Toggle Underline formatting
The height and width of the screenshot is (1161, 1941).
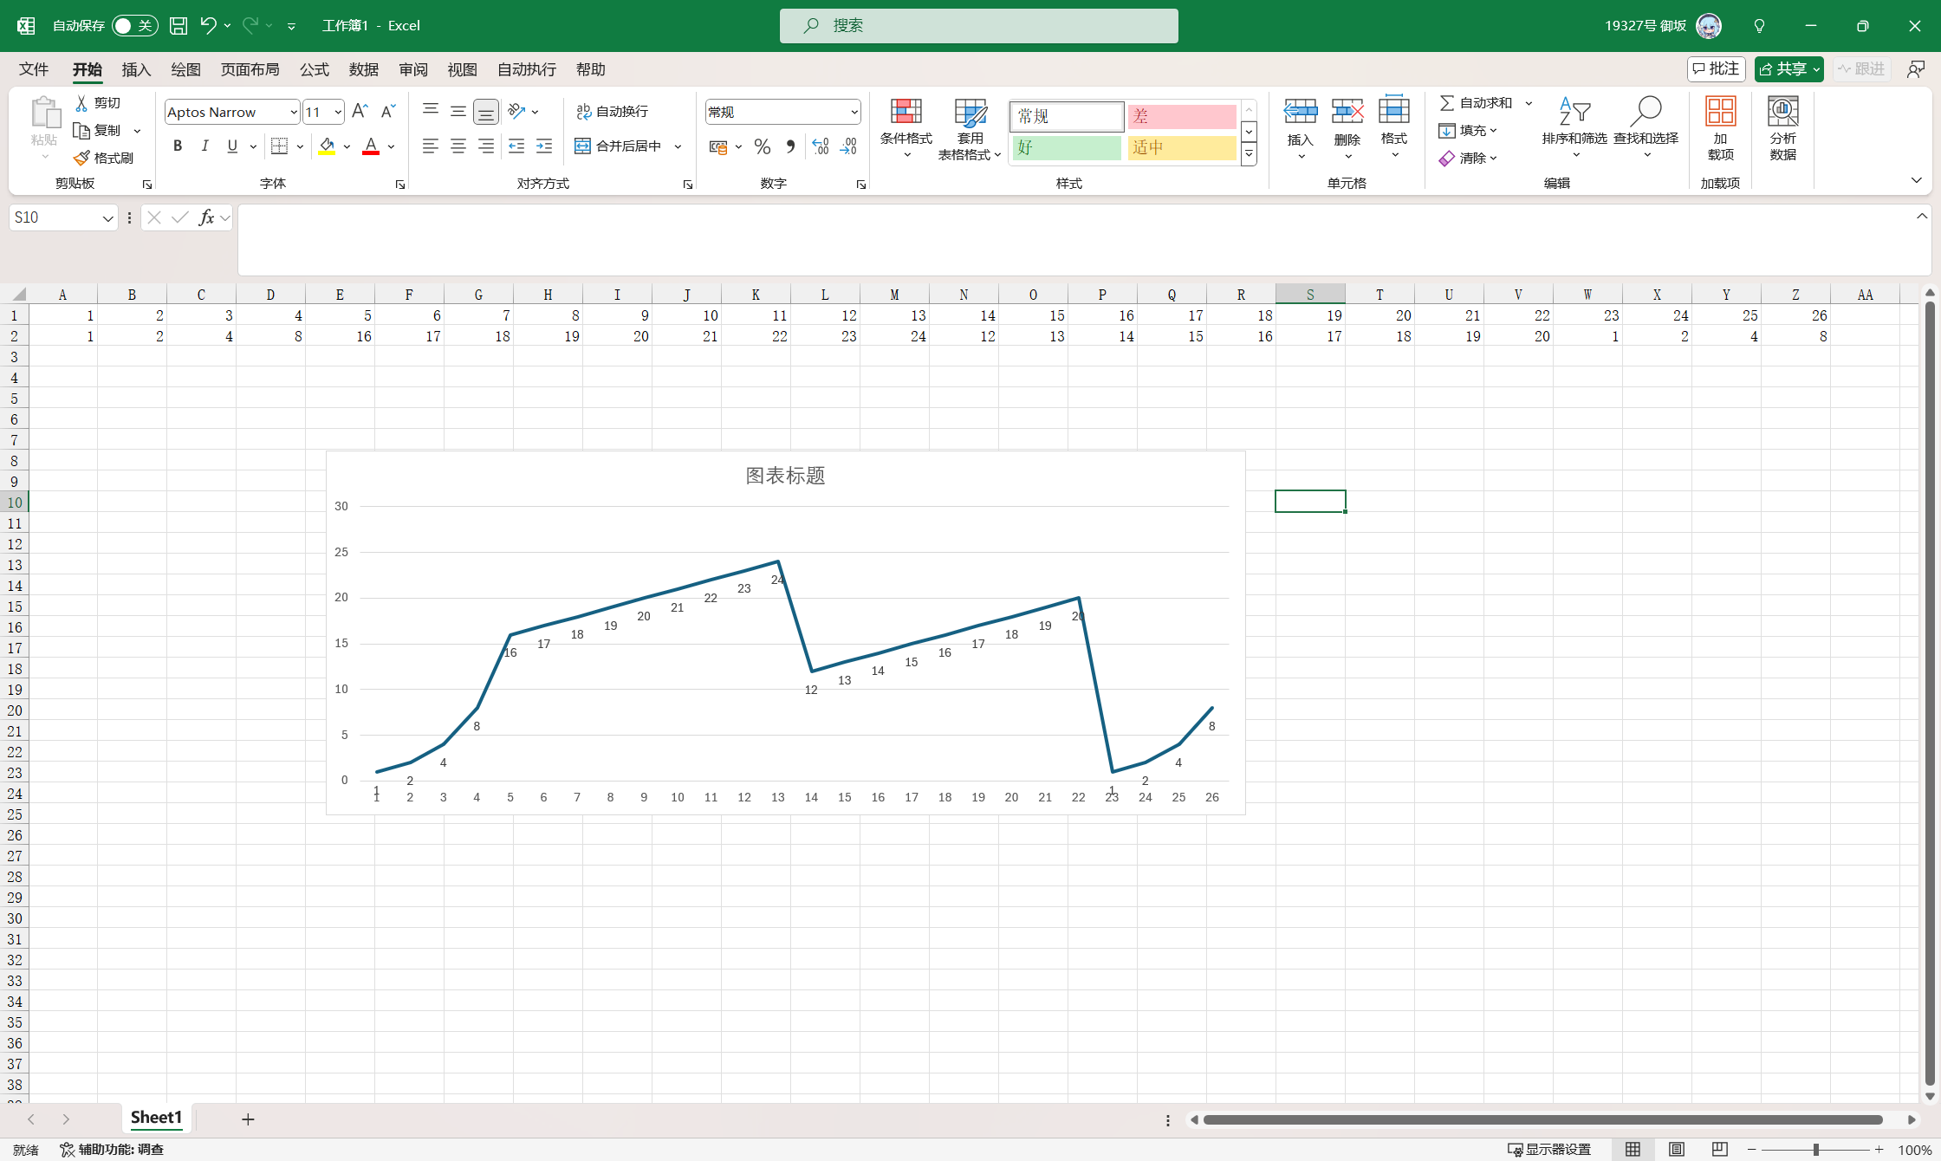pyautogui.click(x=232, y=146)
